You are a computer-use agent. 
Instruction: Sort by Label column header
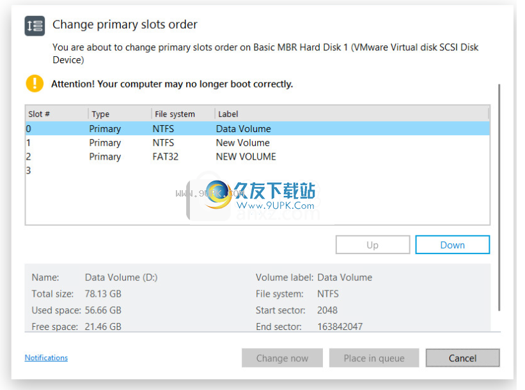pos(352,114)
